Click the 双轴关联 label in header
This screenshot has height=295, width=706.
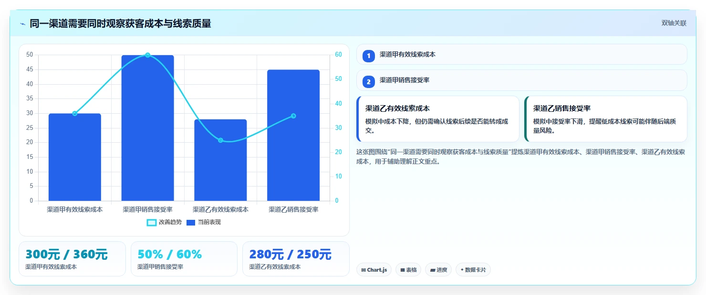point(674,23)
